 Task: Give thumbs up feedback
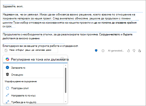[128, 51]
